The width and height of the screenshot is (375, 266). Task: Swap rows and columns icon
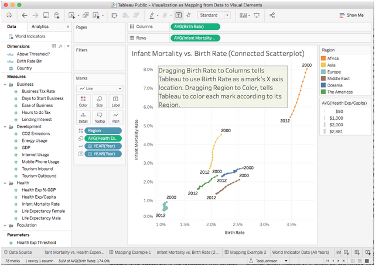tap(114, 16)
